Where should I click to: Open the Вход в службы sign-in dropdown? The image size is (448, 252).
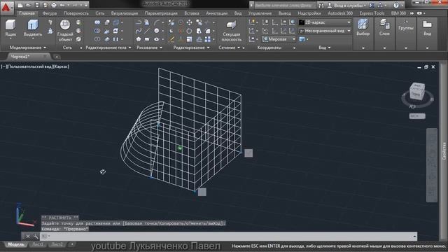tap(346, 5)
